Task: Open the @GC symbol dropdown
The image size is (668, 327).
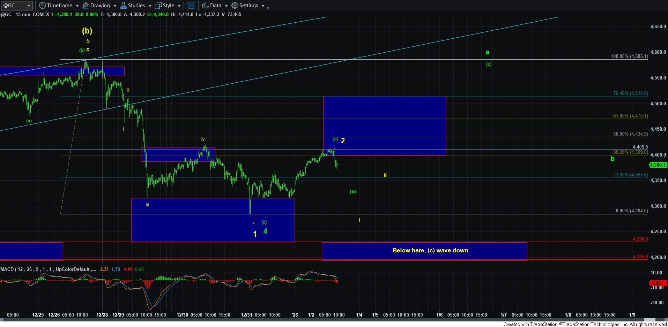Action: (29, 6)
